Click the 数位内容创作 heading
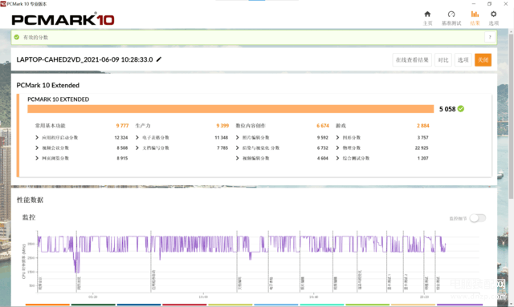Image resolution: width=514 pixels, height=307 pixels. (251, 126)
